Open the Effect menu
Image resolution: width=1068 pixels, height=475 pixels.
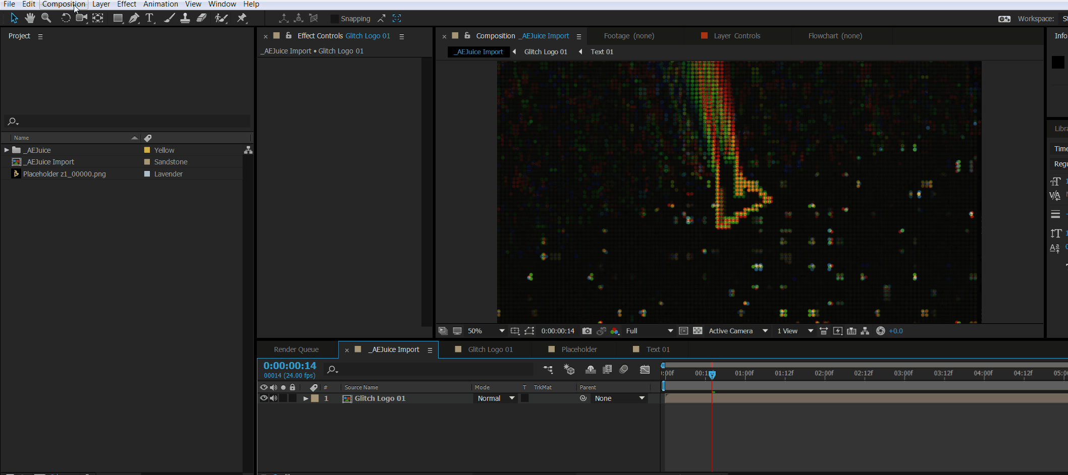point(127,4)
